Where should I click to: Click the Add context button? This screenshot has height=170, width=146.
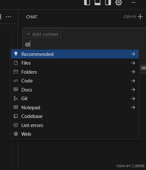[43, 34]
